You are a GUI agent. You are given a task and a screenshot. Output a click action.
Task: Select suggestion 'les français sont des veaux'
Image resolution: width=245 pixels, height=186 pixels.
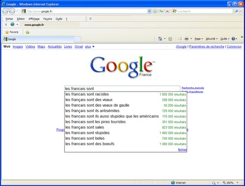coord(125,100)
